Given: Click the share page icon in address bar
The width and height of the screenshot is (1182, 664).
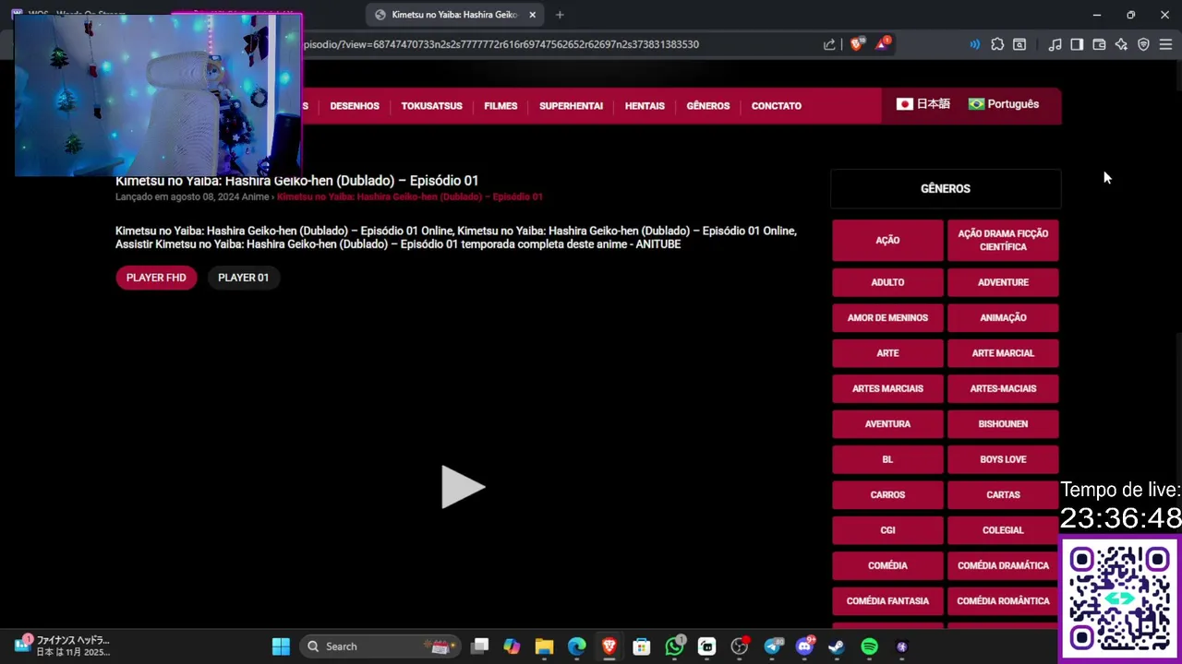Looking at the screenshot, I should pos(829,44).
